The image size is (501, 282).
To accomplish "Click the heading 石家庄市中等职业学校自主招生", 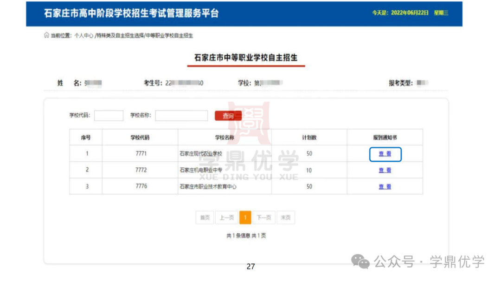I will [246, 58].
